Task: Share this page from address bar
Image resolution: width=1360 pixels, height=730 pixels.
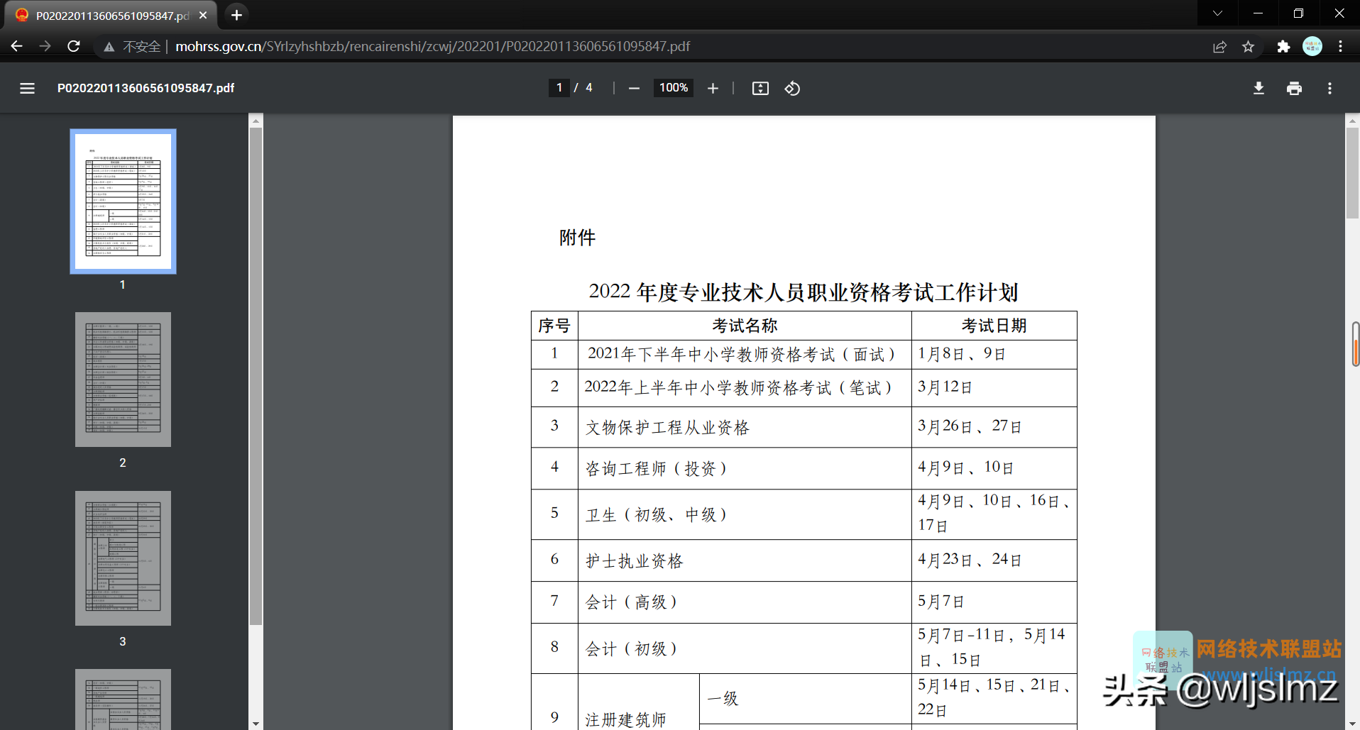Action: [x=1219, y=47]
